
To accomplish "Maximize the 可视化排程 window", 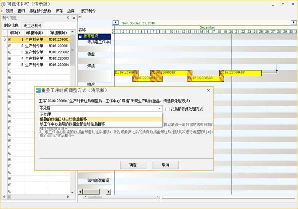I will pyautogui.click(x=283, y=4).
